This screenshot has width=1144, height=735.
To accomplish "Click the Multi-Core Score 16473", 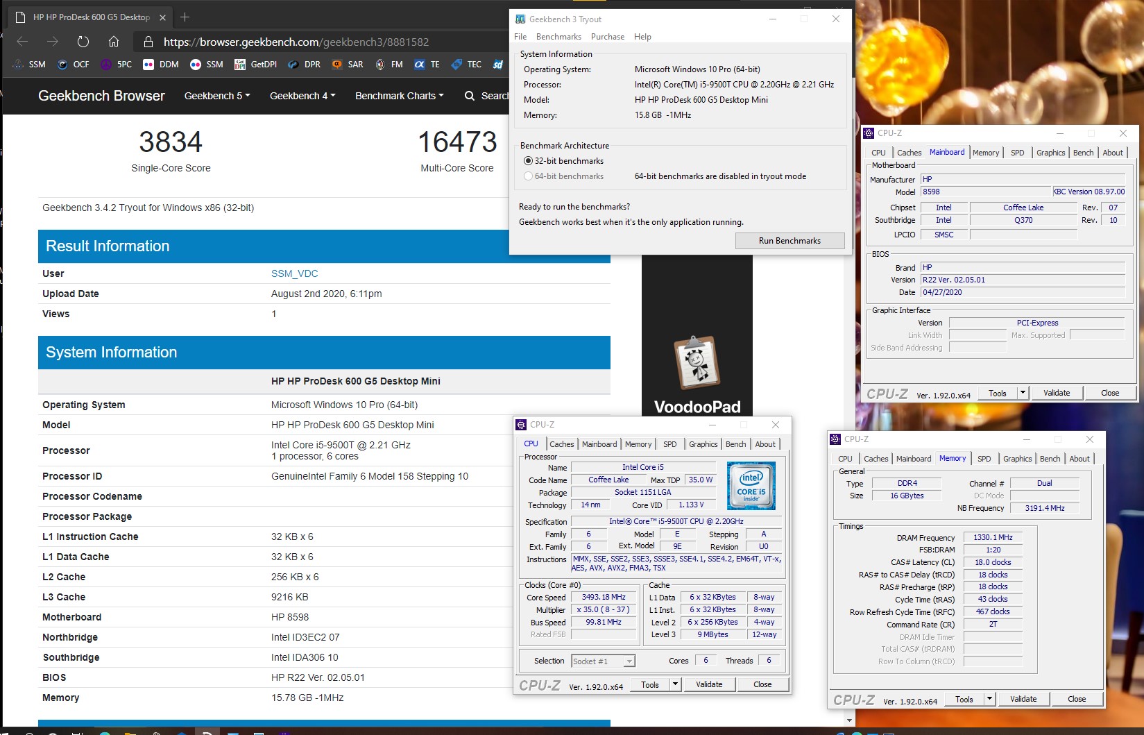I will coord(457,142).
